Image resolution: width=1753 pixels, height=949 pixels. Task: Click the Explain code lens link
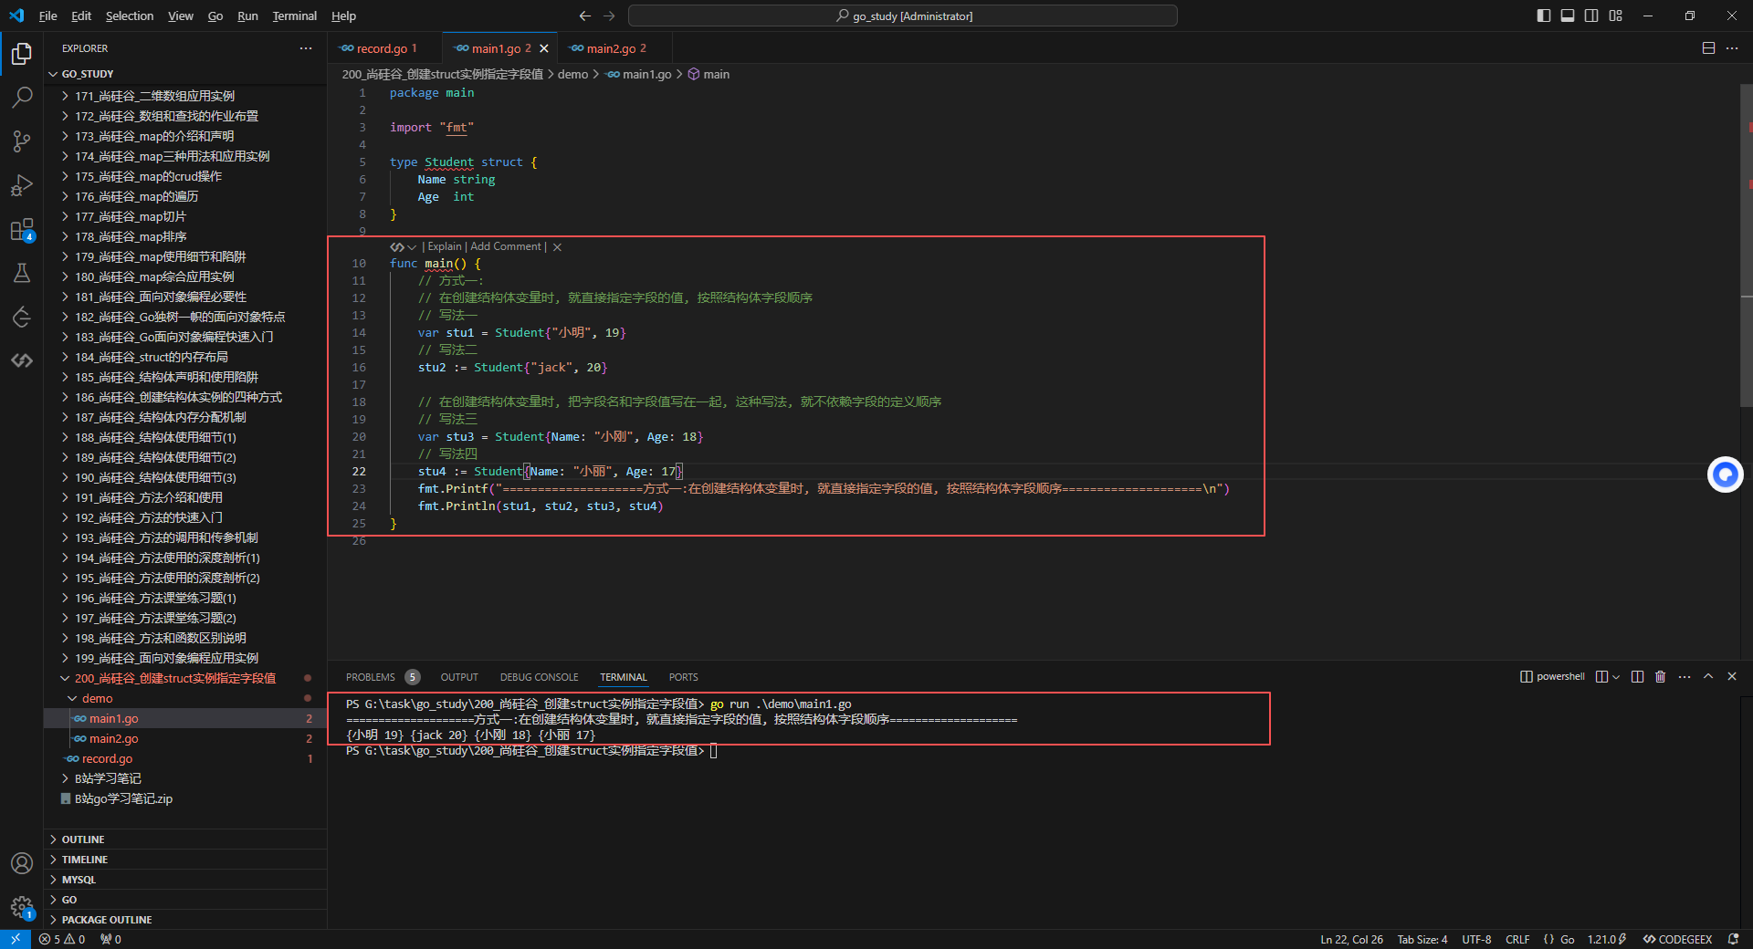(x=445, y=246)
